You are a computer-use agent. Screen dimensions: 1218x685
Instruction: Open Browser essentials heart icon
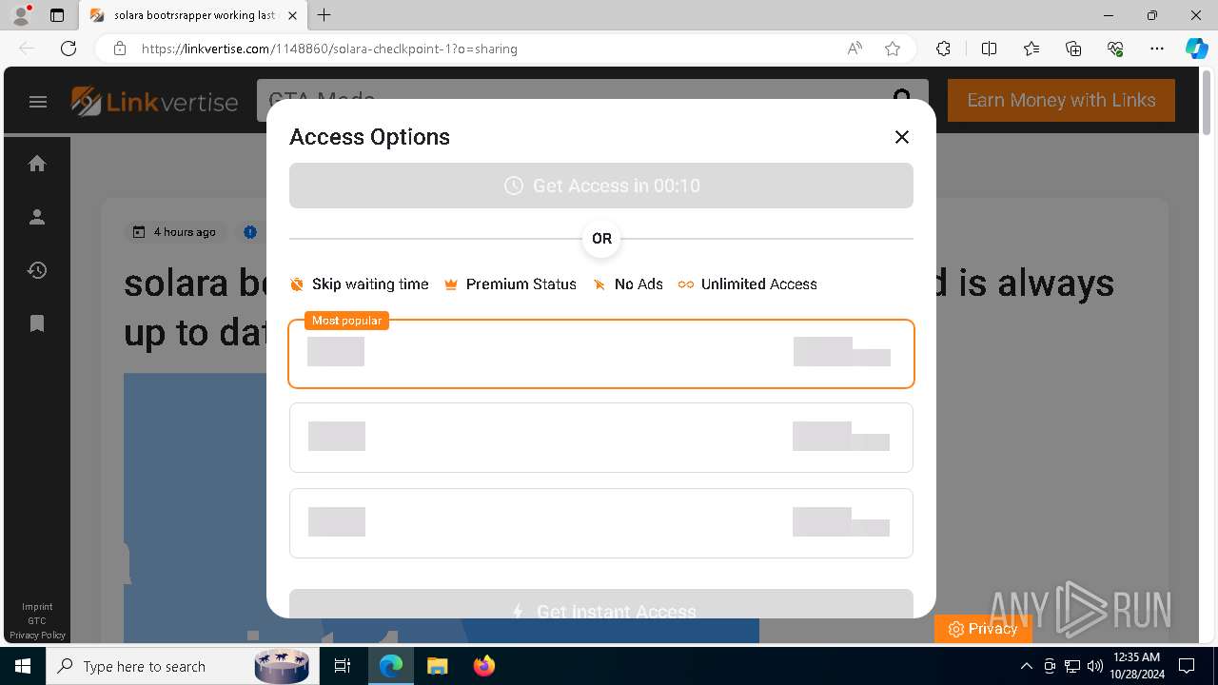click(x=1115, y=49)
